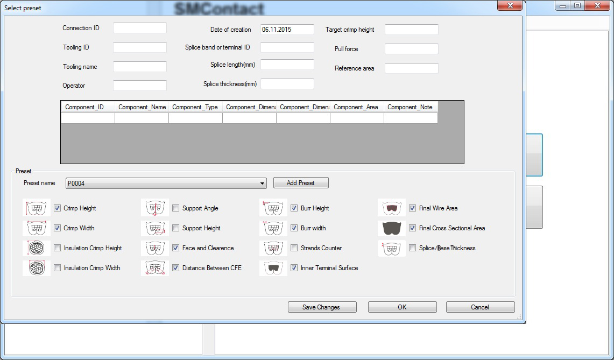
Task: Click the Component_Name column header
Action: [142, 107]
